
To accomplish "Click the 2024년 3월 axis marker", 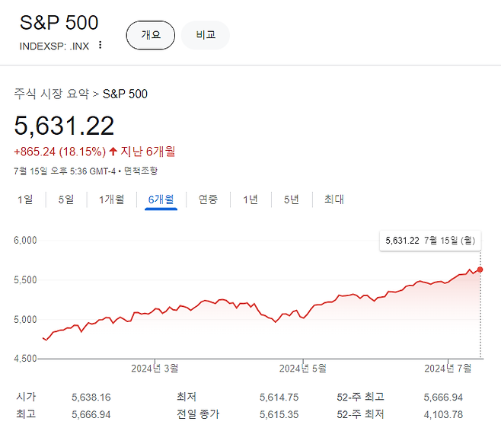I will (155, 369).
